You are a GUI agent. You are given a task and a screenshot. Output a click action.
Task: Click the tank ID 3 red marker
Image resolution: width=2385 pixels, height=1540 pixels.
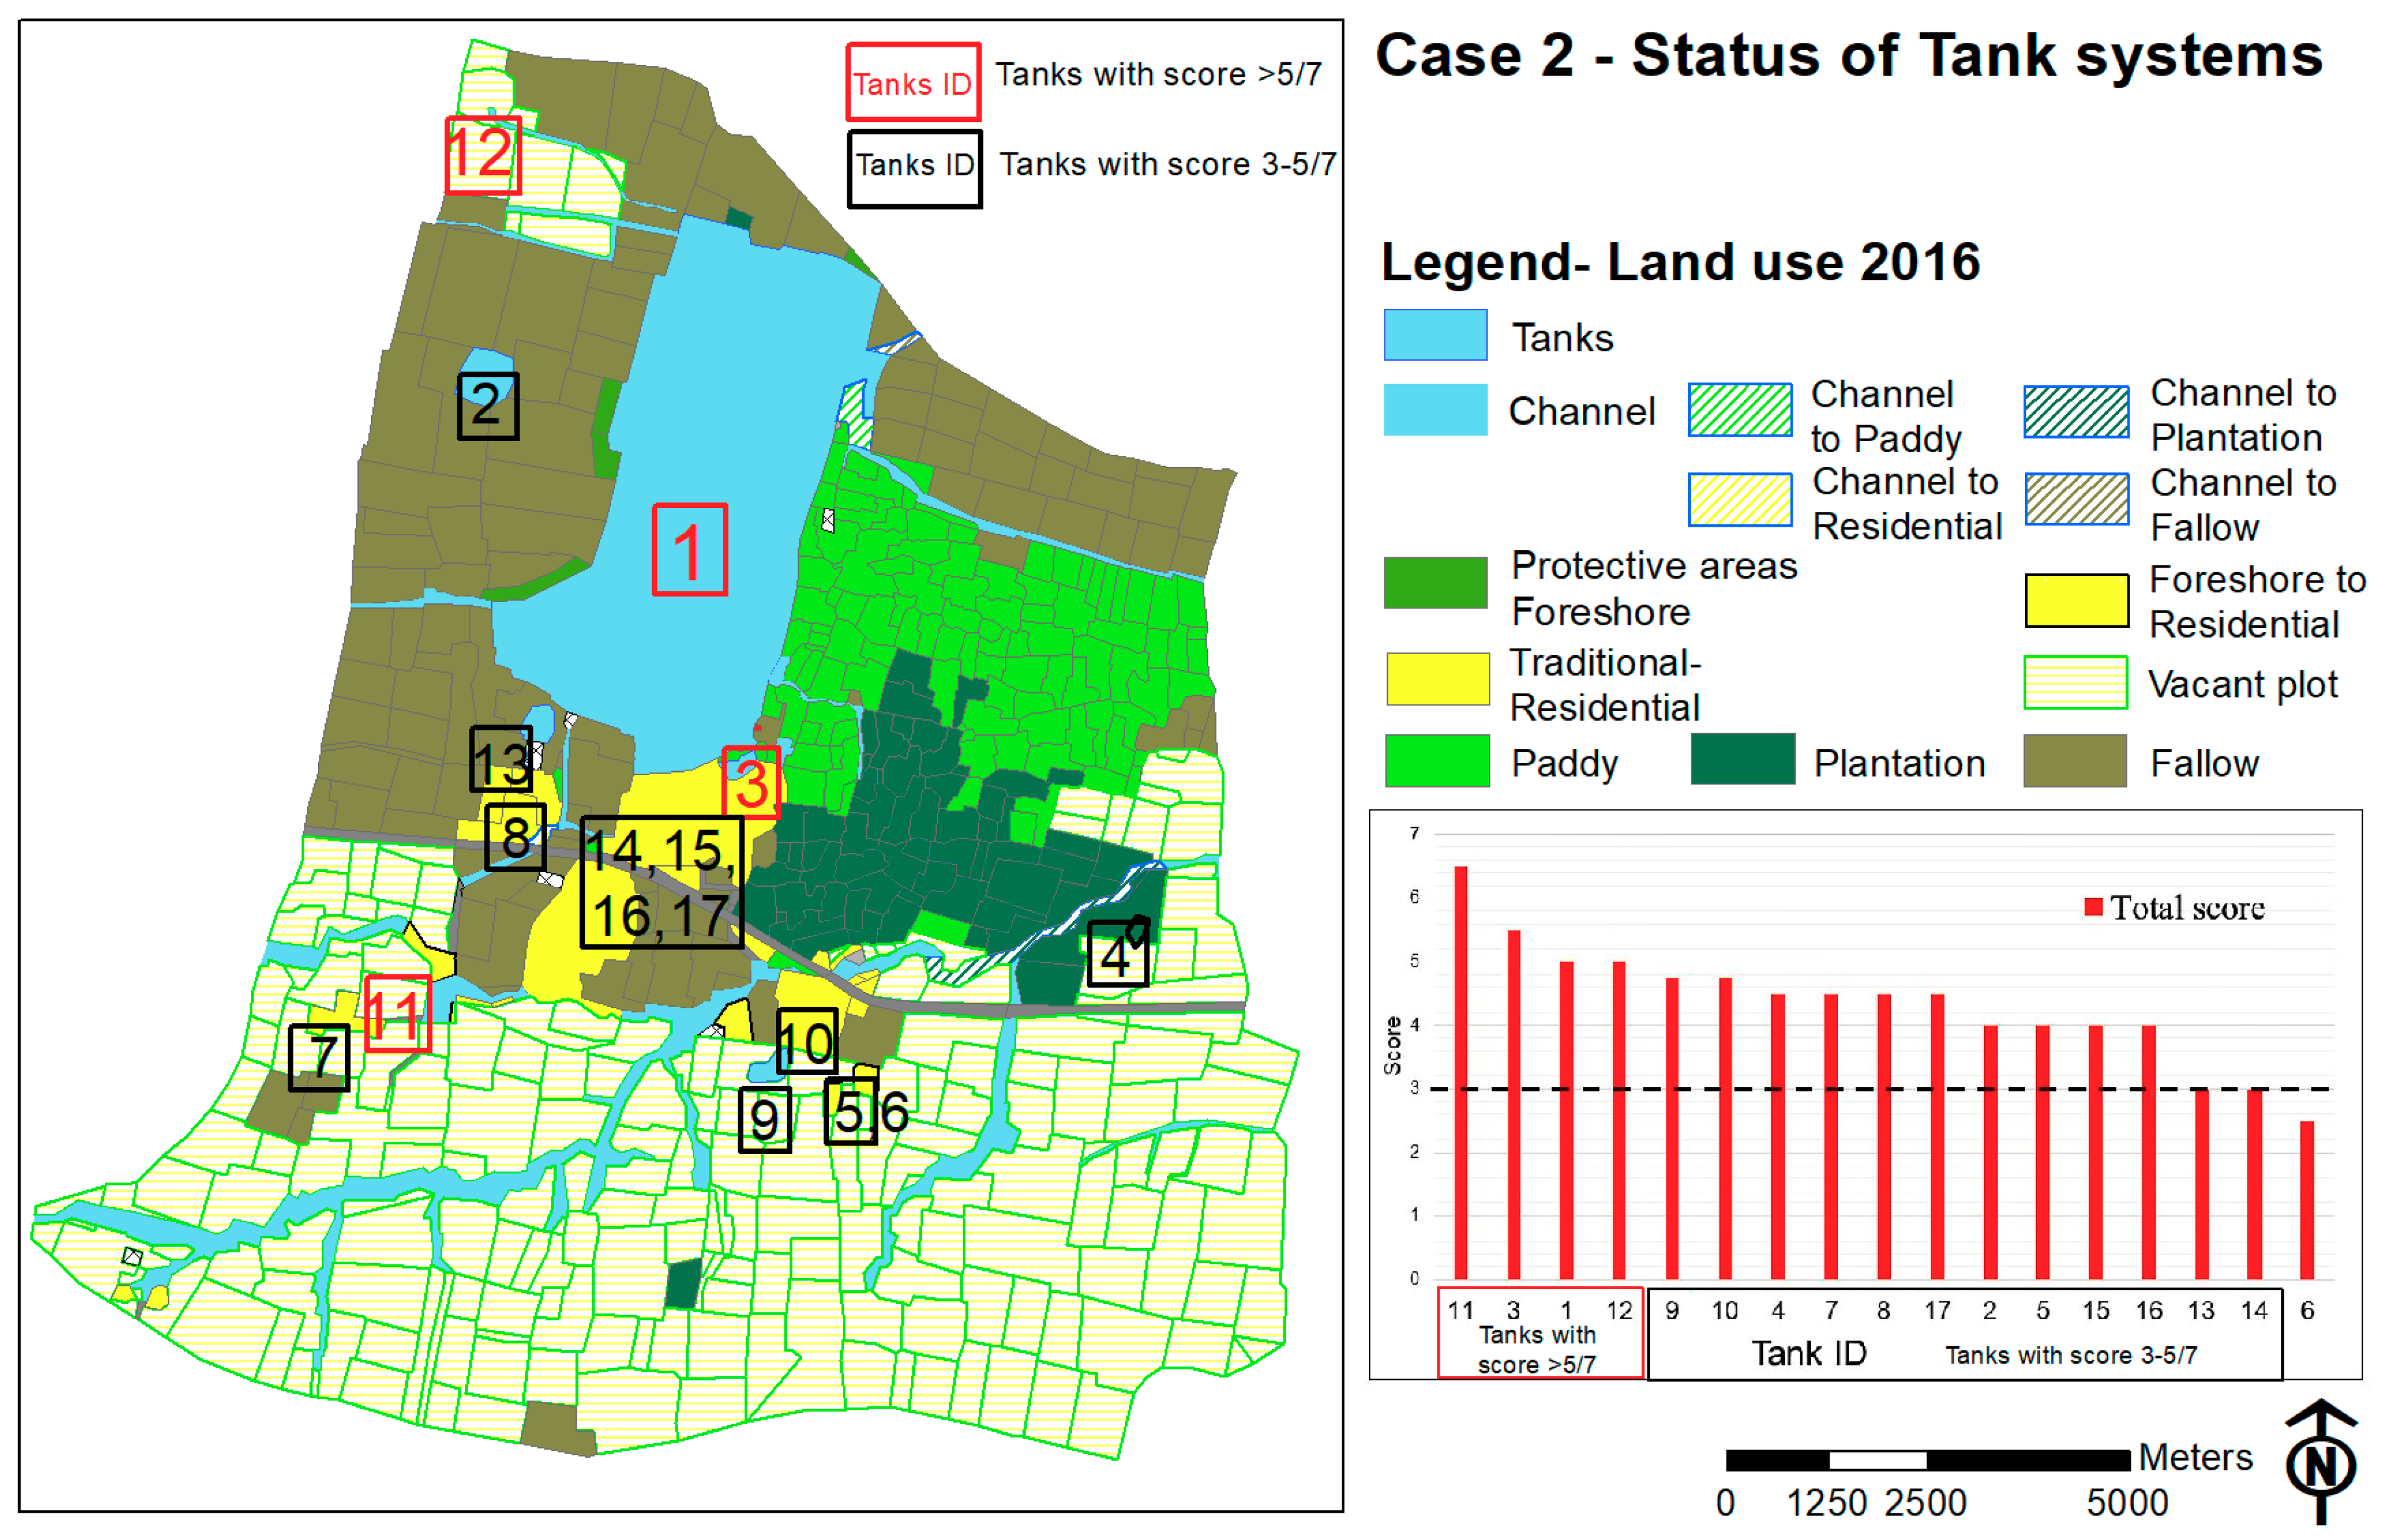(750, 782)
